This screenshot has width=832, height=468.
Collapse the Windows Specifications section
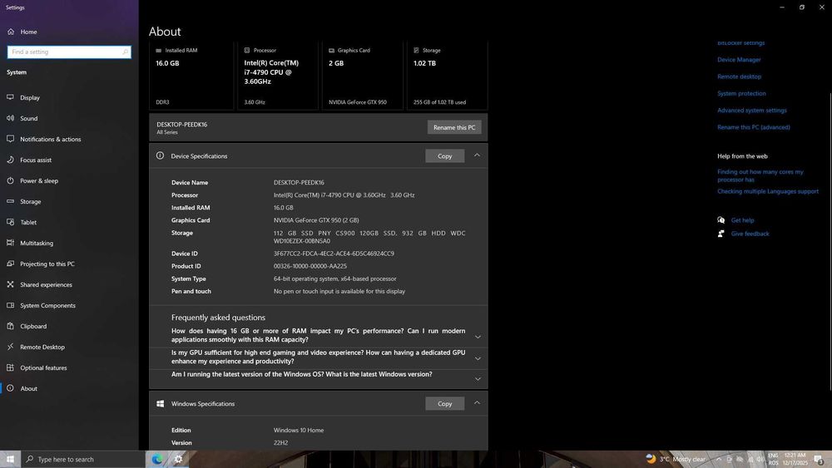coord(477,403)
